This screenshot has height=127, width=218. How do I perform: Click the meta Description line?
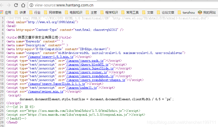[37, 45]
